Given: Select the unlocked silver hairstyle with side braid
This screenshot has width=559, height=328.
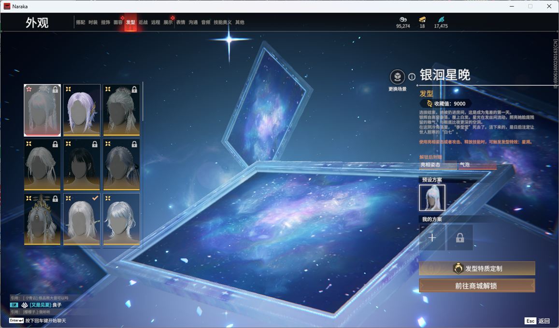Looking at the screenshot, I should tap(121, 219).
